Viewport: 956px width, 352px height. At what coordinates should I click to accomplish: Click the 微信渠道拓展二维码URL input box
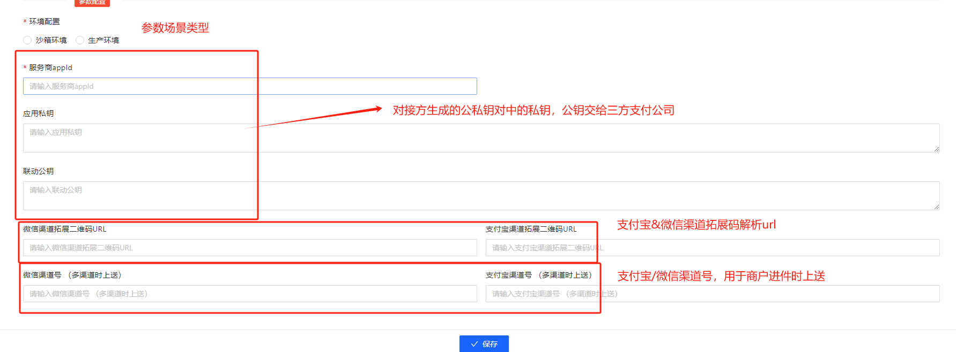click(x=250, y=248)
